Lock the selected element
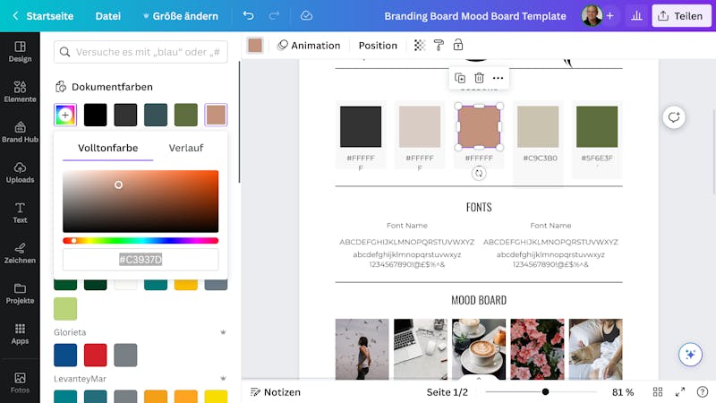716x403 pixels. (x=458, y=45)
